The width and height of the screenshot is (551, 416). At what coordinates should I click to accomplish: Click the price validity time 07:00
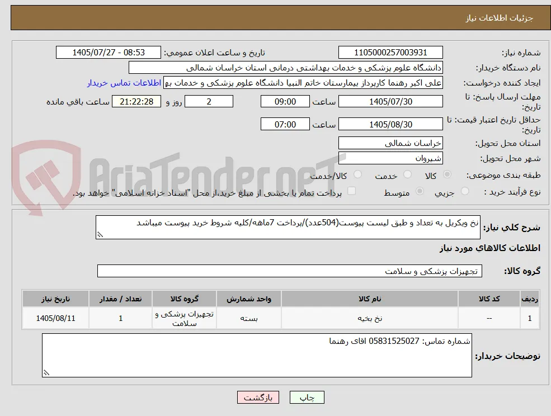click(x=285, y=124)
